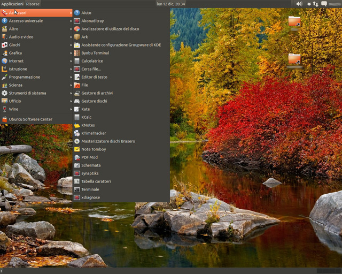
Task: Click the Ark archive box icon
Action: pos(77,37)
